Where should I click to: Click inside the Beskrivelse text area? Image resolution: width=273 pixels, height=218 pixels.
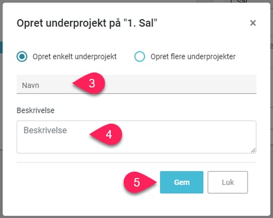pos(136,137)
